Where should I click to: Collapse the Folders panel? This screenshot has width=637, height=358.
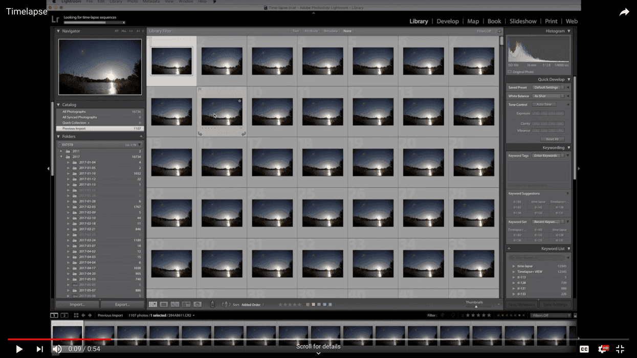[x=58, y=137]
